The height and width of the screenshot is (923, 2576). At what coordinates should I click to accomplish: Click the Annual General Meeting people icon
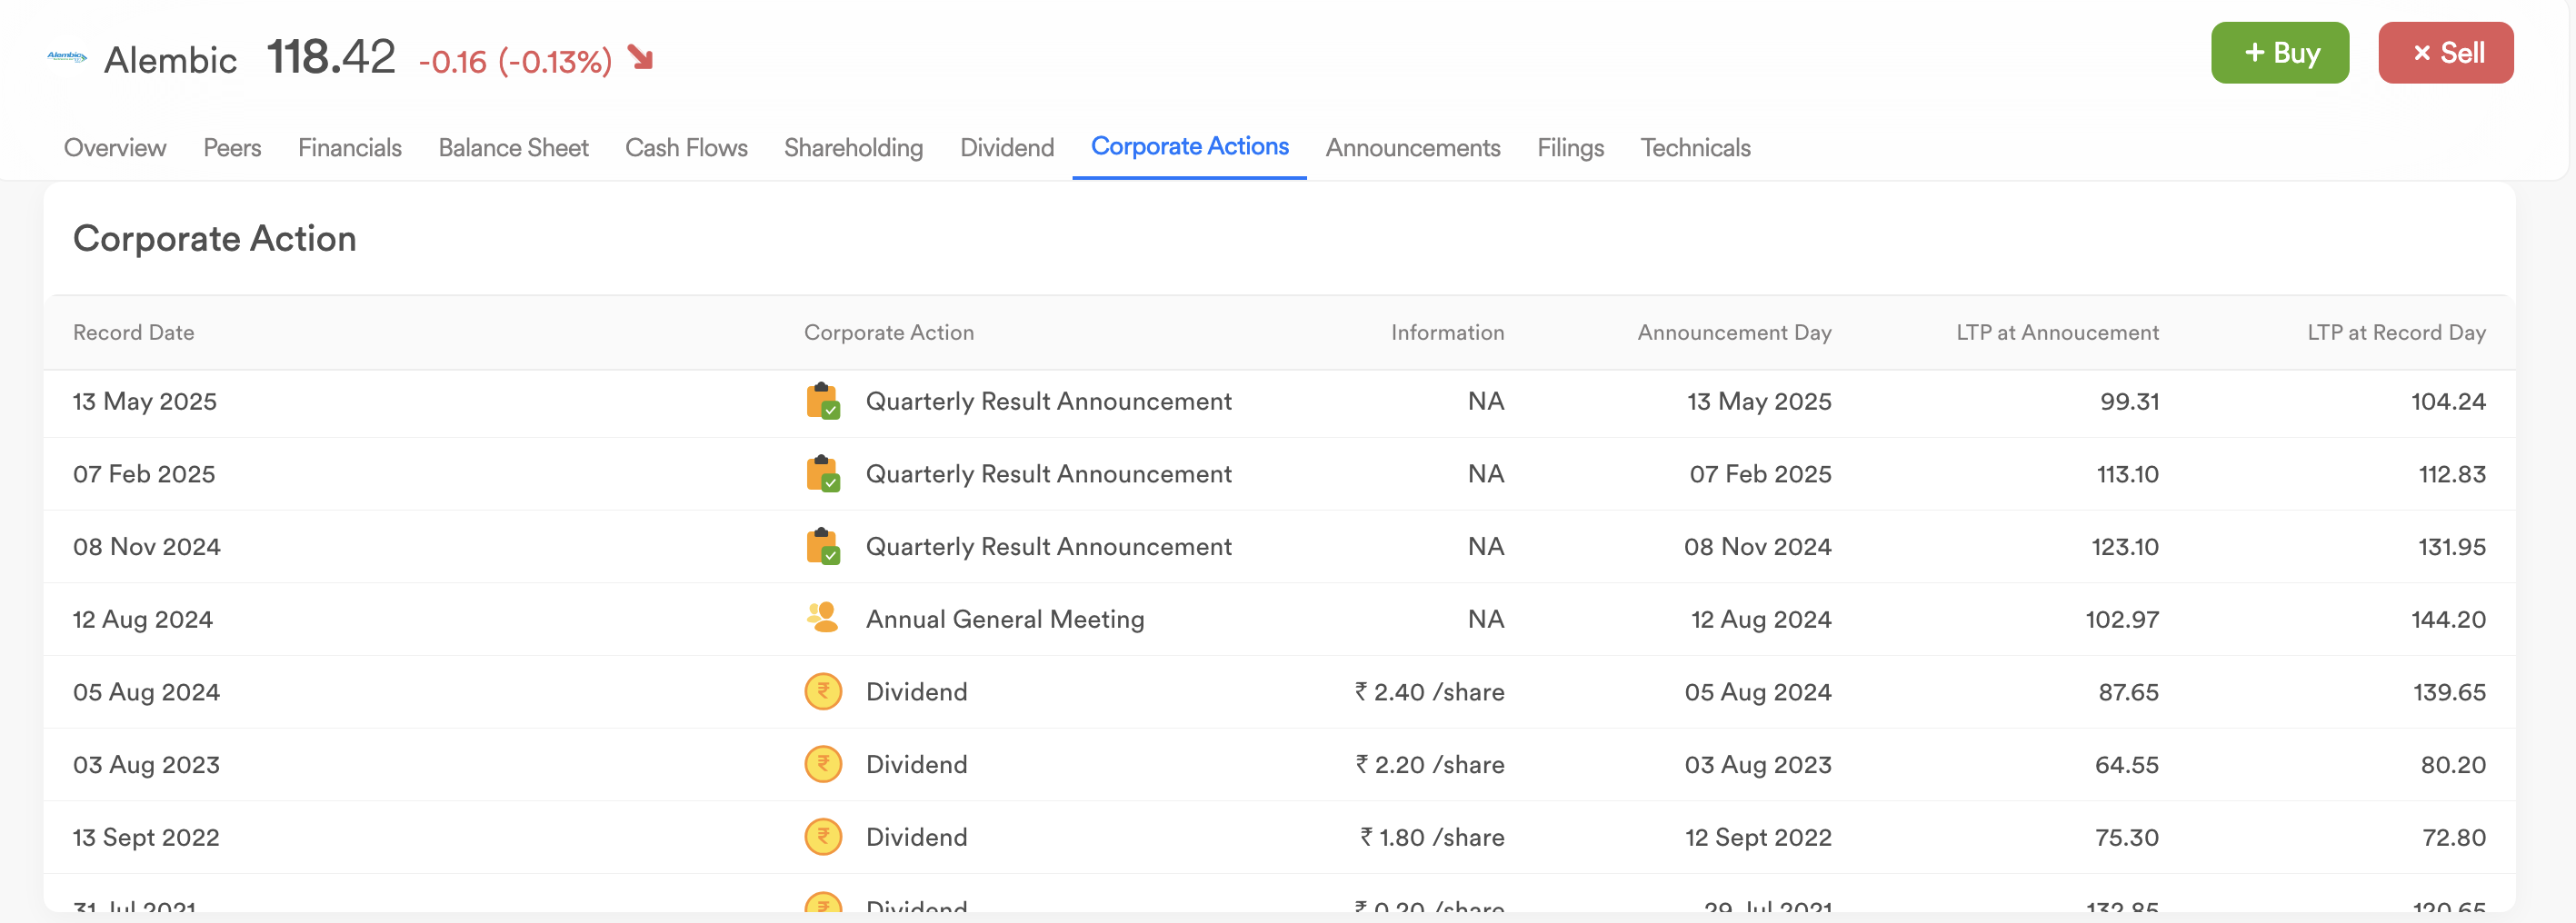click(823, 619)
